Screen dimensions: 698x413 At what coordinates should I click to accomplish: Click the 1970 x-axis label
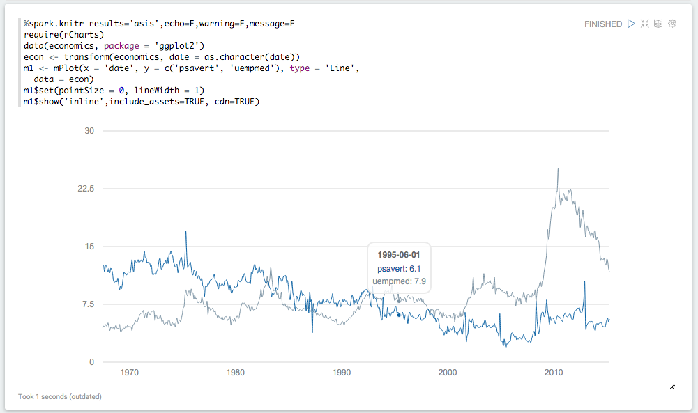pos(130,373)
